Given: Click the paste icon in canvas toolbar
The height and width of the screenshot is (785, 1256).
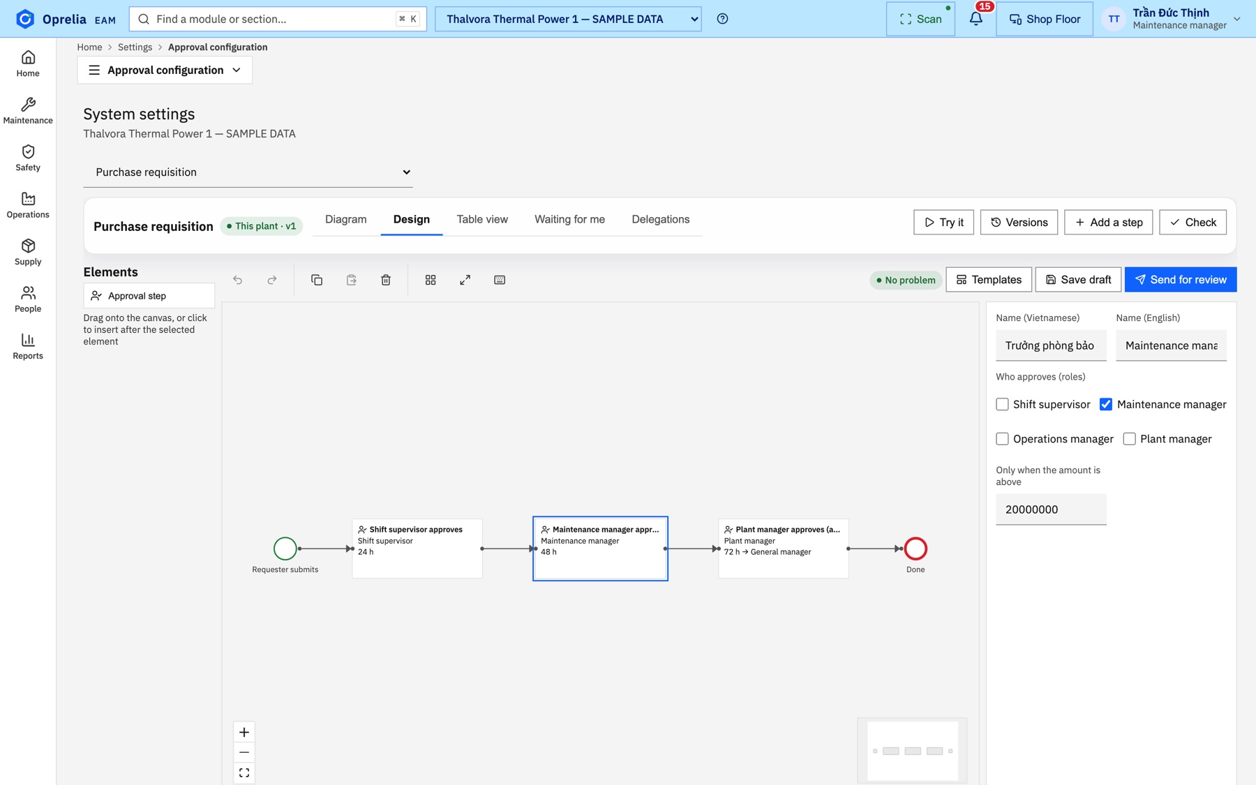Looking at the screenshot, I should tap(352, 280).
